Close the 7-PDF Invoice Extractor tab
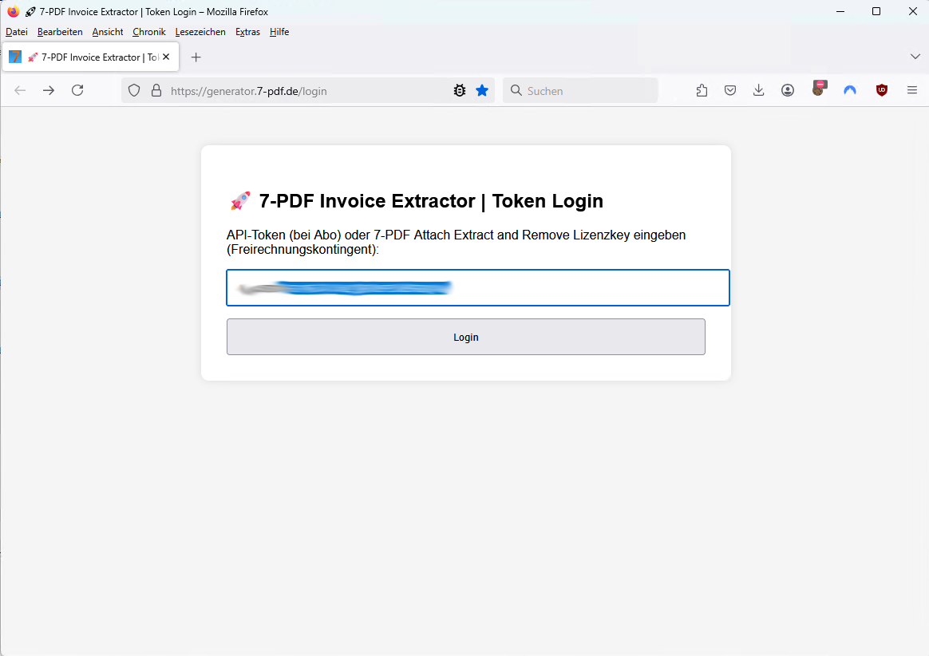The image size is (929, 656). 166,57
